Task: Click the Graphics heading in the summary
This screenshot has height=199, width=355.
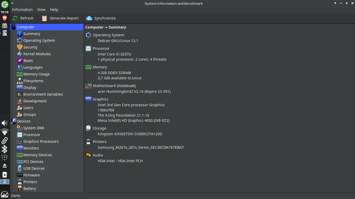Action: (x=100, y=99)
